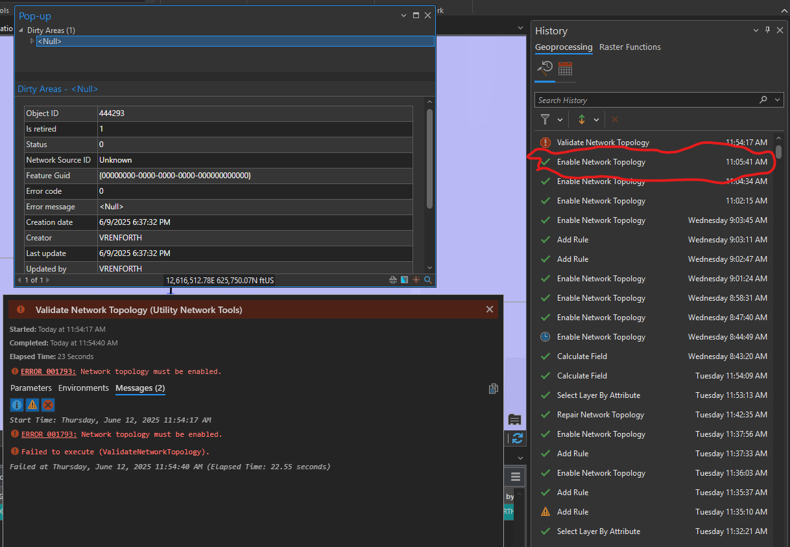Open the history filter dropdown arrow
Viewport: 790px width, 547px height.
coord(560,120)
